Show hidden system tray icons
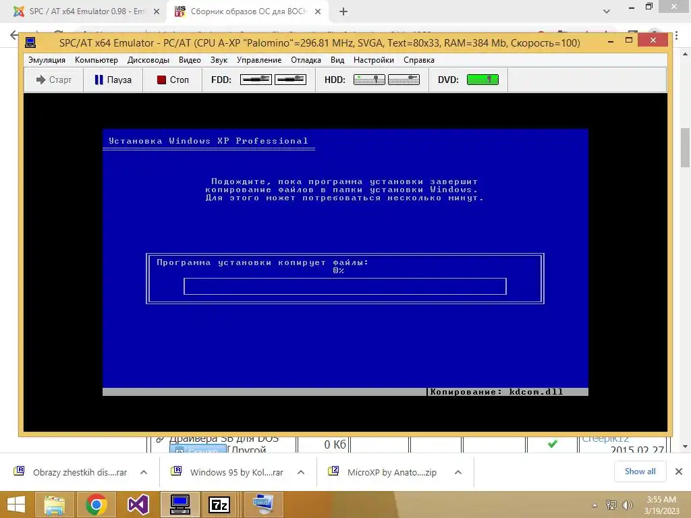The width and height of the screenshot is (691, 518). click(595, 505)
